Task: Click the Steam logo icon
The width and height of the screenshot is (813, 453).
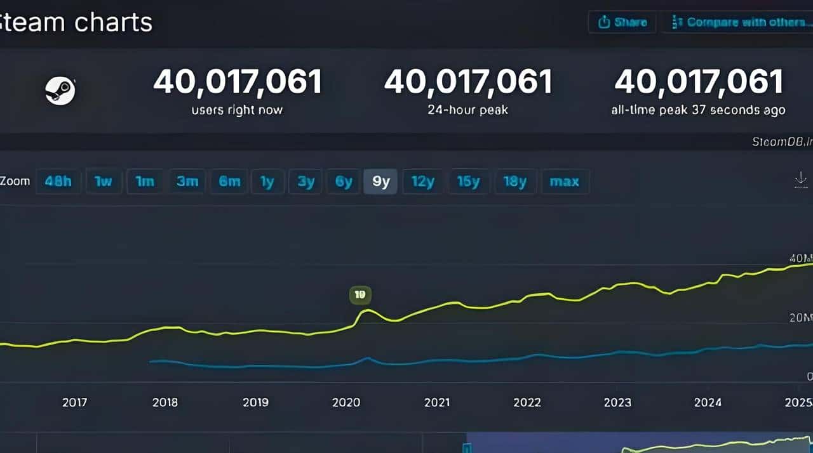Action: [x=59, y=89]
